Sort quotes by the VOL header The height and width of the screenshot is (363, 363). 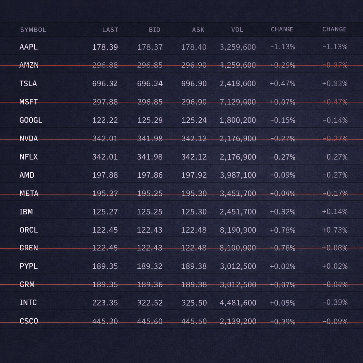[237, 30]
